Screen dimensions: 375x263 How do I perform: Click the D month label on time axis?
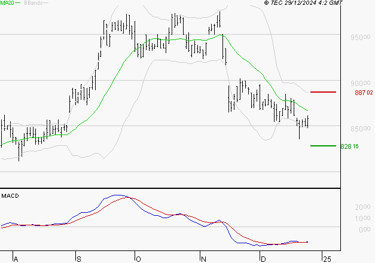263,259
